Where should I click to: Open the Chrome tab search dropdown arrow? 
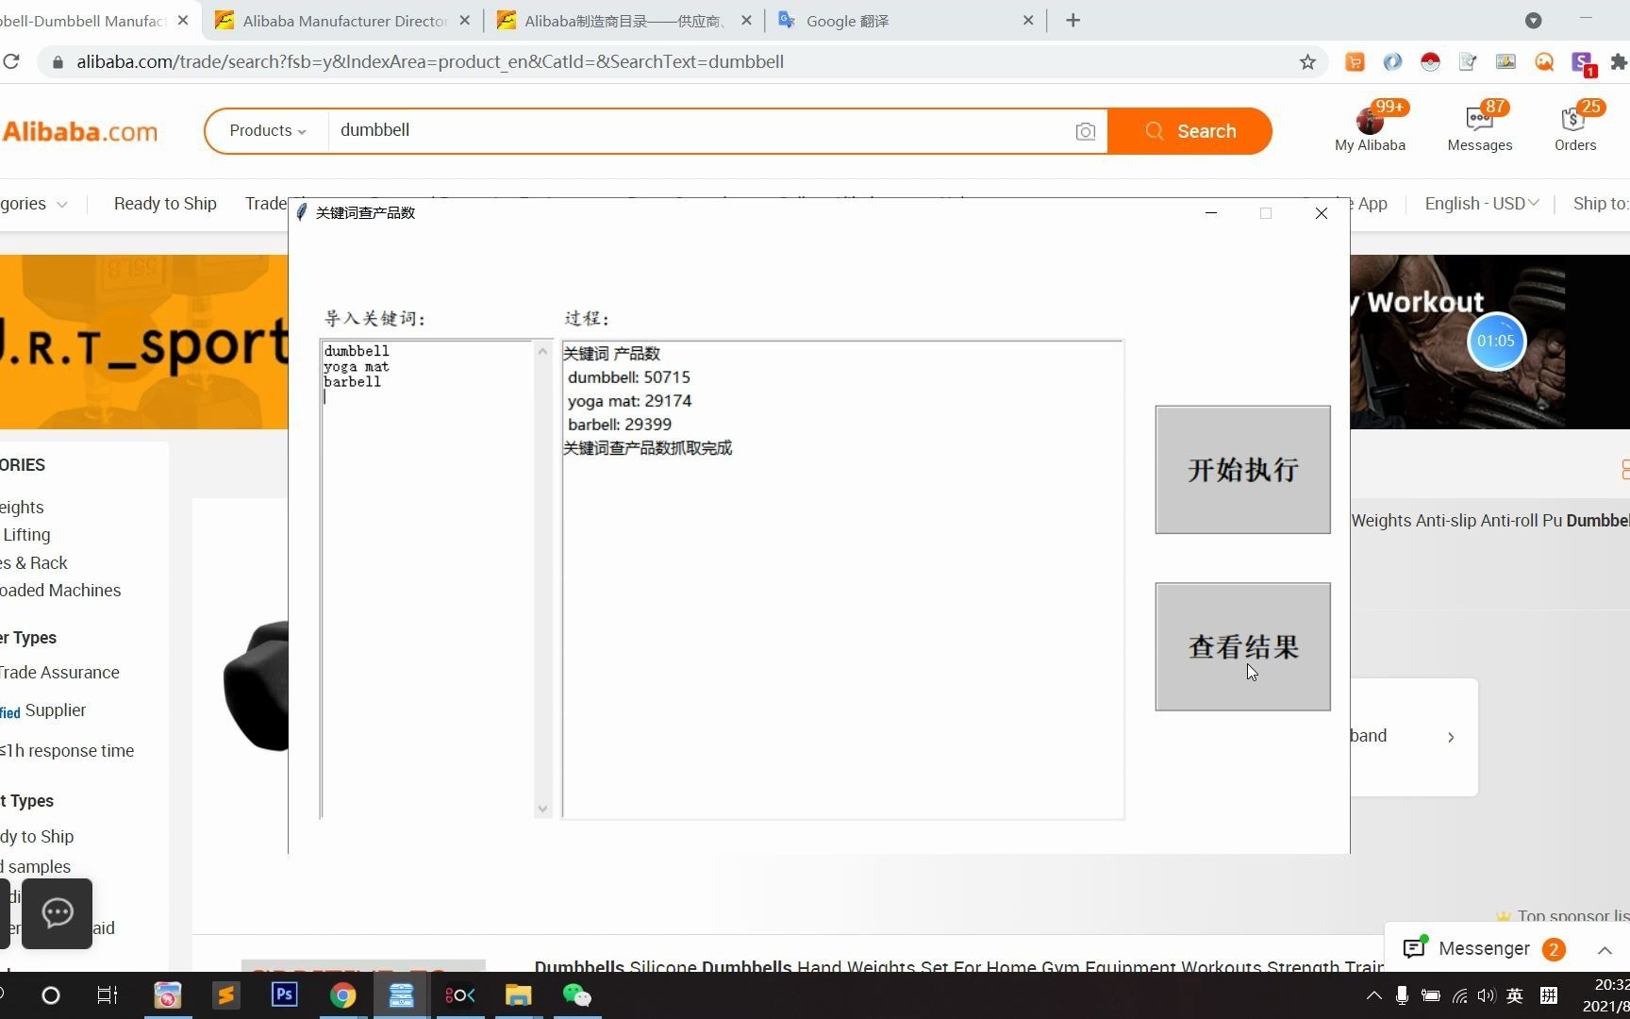pos(1534,21)
